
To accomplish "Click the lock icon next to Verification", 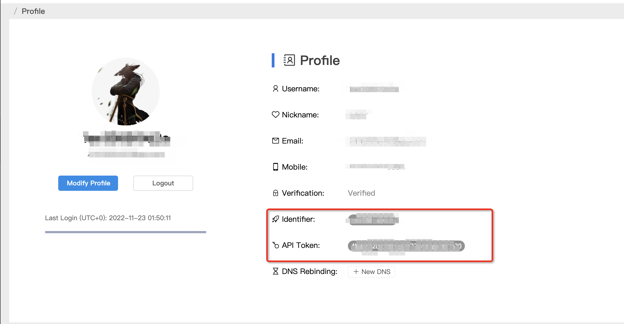I will click(x=275, y=193).
